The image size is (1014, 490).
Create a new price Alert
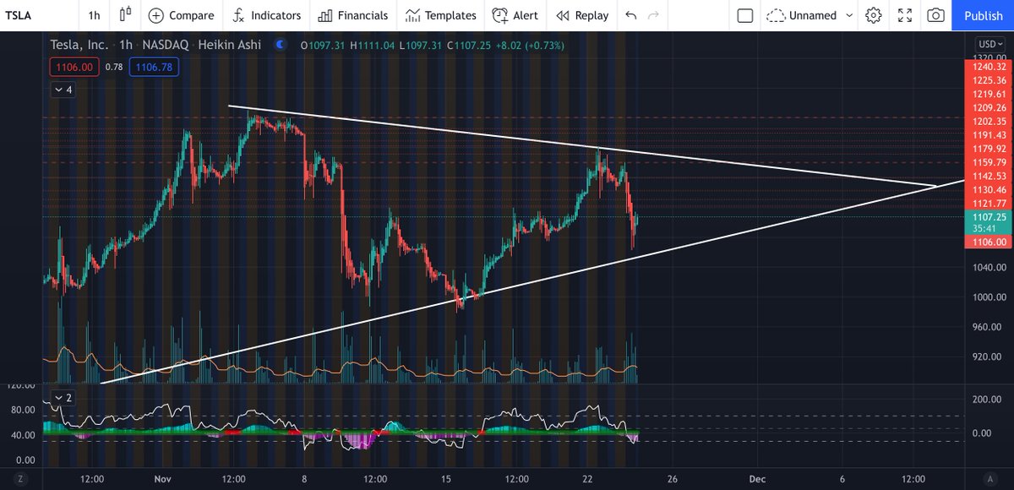[x=515, y=15]
